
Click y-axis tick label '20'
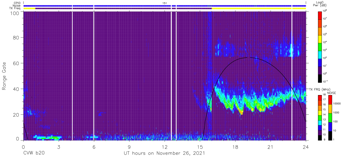16,115
